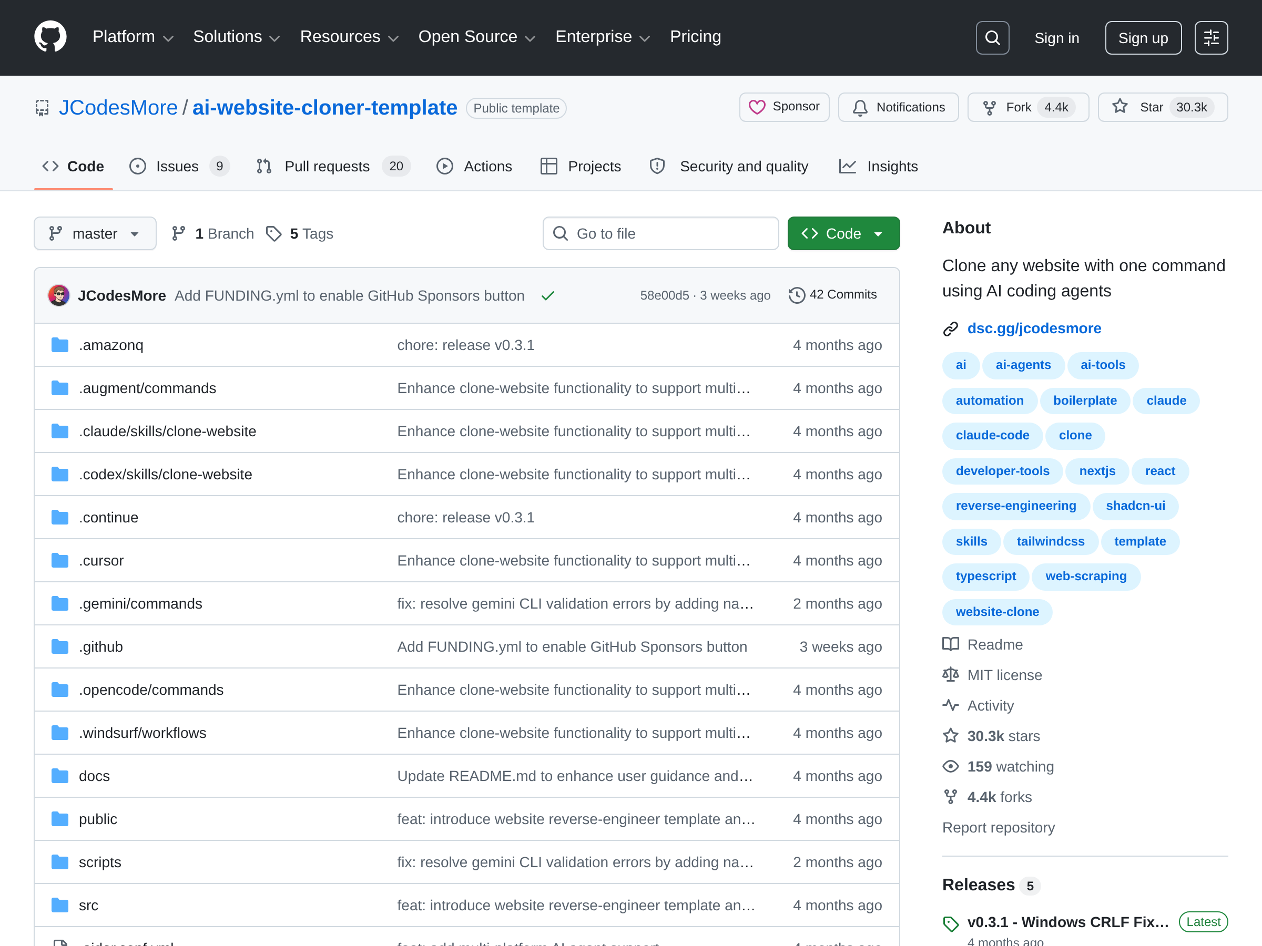Open the .claude/skills/clone-website folder
1262x946 pixels.
167,431
